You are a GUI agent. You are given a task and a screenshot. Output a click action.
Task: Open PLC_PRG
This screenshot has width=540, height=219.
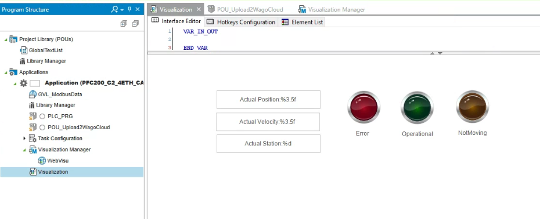[x=60, y=116]
